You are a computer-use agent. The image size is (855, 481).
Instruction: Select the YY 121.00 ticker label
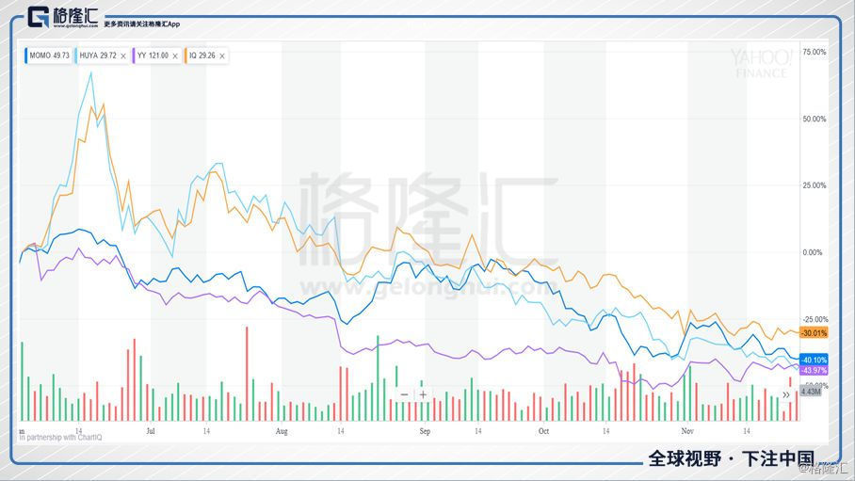pyautogui.click(x=152, y=56)
